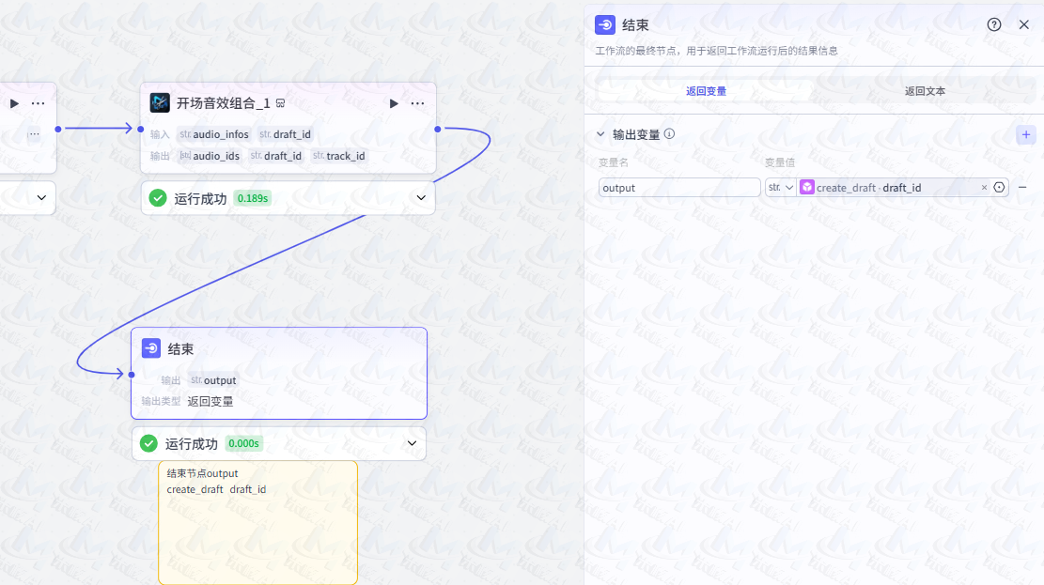Image resolution: width=1044 pixels, height=585 pixels.
Task: Click the audio_ids output pill on 开场音效组合_1
Action: (209, 156)
